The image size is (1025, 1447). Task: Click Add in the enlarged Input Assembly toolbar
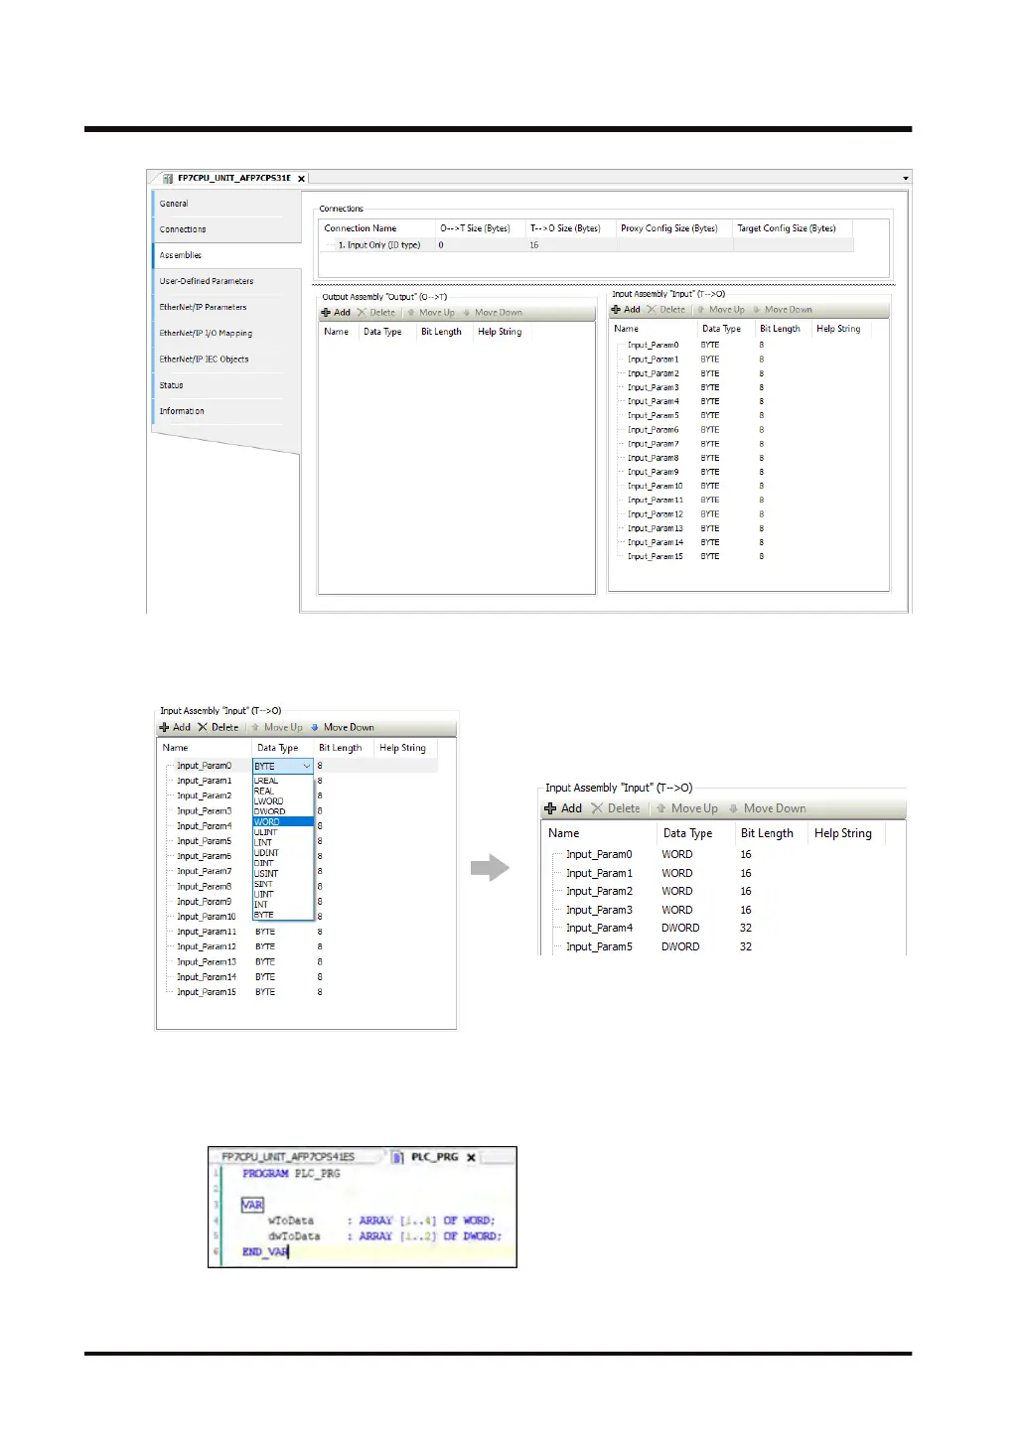pos(563,808)
